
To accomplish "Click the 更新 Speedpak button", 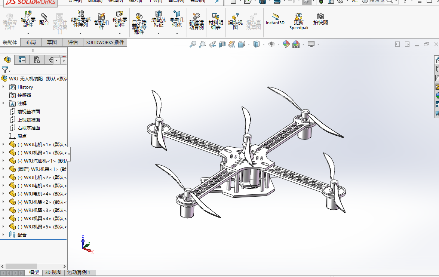I will (x=299, y=21).
